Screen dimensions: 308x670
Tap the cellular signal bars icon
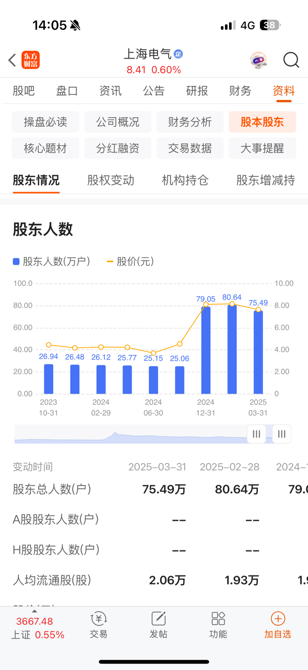click(228, 26)
